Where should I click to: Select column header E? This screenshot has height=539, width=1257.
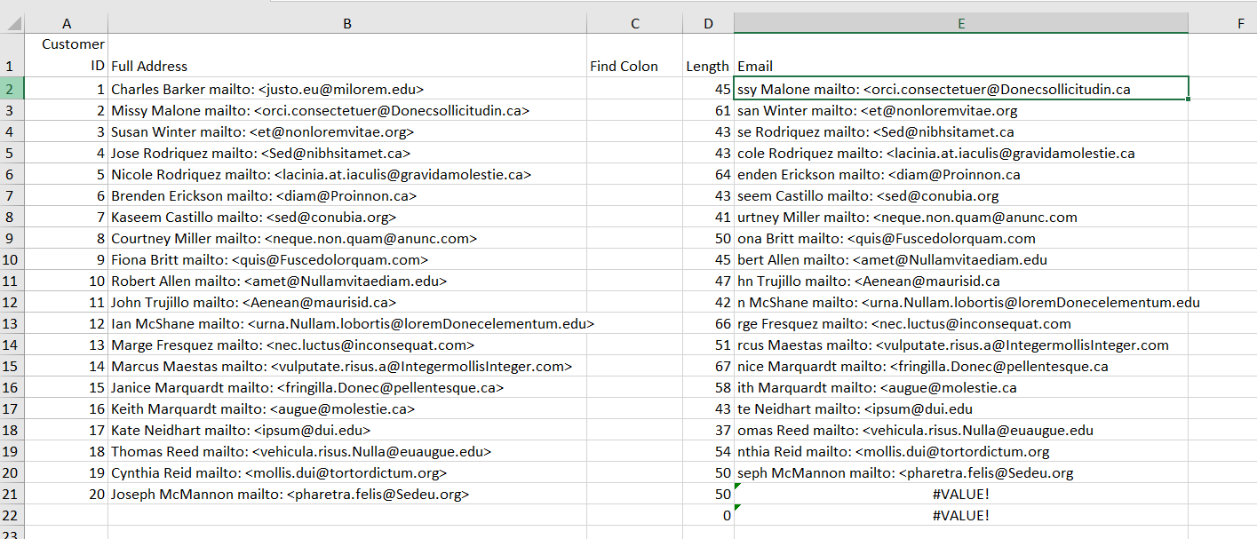pyautogui.click(x=961, y=23)
